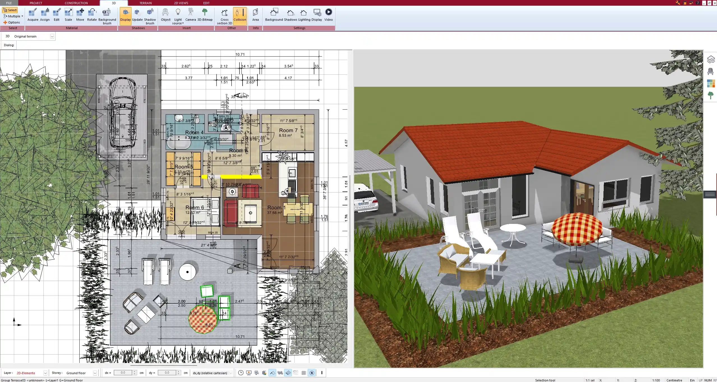Image resolution: width=717 pixels, height=382 pixels.
Task: Select the Scale material tool
Action: [68, 15]
